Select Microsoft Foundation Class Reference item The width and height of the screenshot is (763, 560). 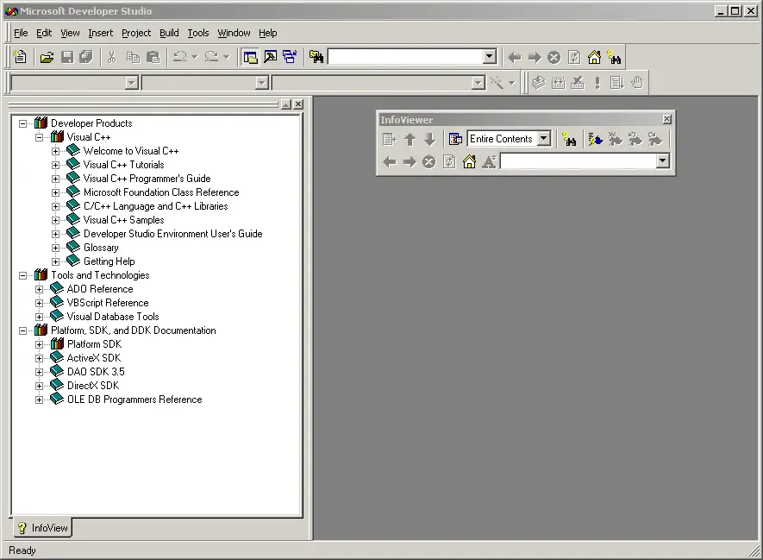tap(161, 192)
